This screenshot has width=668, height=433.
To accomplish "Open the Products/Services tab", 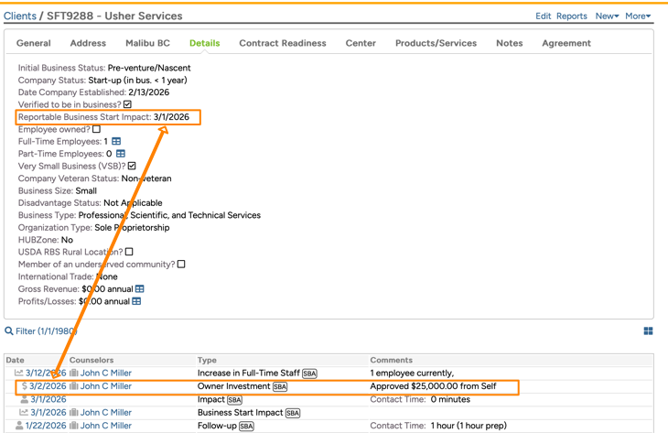I will click(x=436, y=43).
